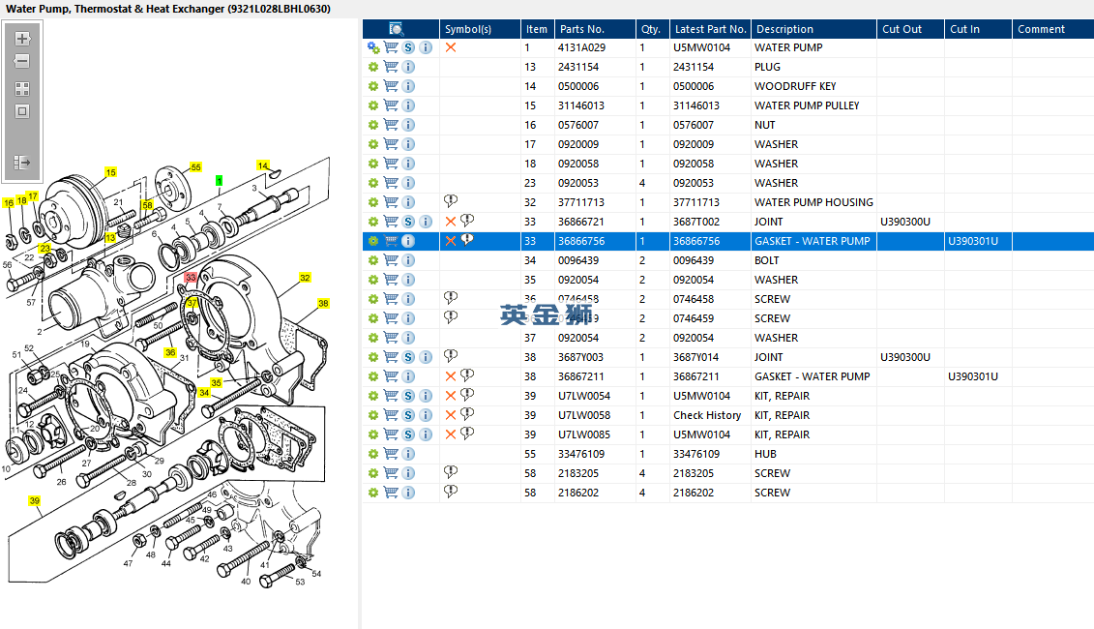This screenshot has width=1094, height=629.
Task: Click the single-square fit view icon
Action: coord(22,111)
